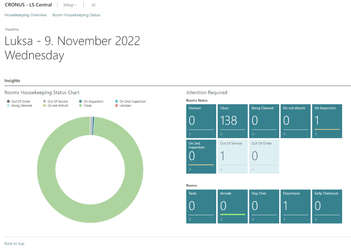Click the chevron on Departures tile
Viewport: 351px width, 251px height.
click(284, 220)
